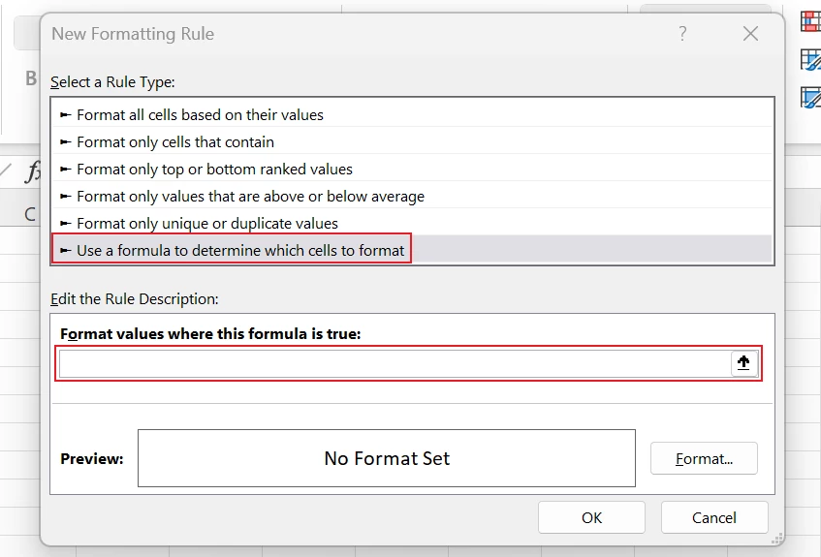Open dialog help with the question mark
This screenshot has width=821, height=557.
tap(682, 34)
